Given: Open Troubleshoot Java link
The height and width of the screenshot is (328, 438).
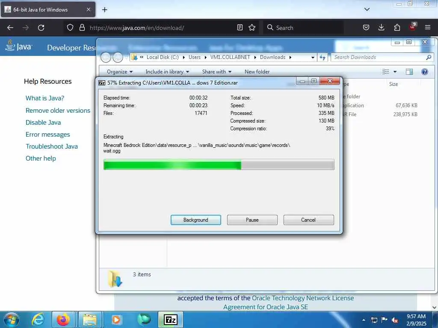Looking at the screenshot, I should click(52, 146).
